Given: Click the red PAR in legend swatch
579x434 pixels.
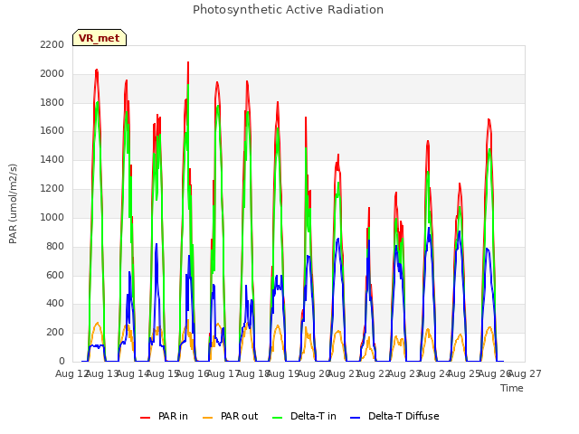Looking at the screenshot, I should (x=145, y=418).
